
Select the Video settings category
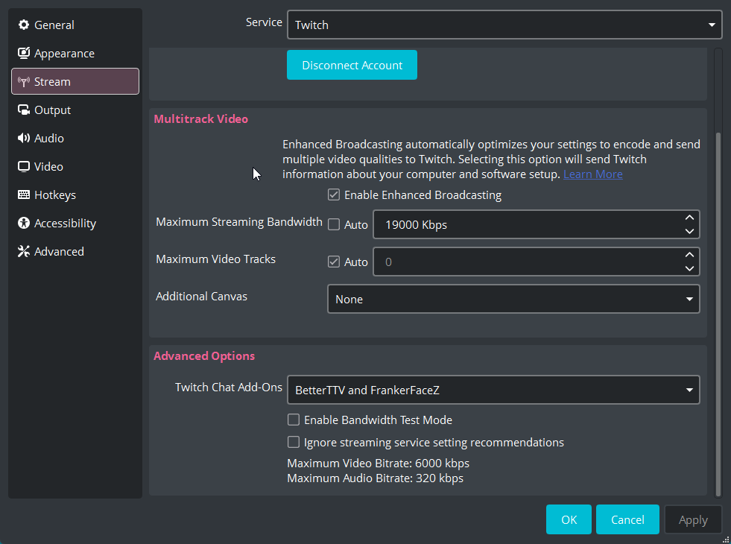coord(75,166)
